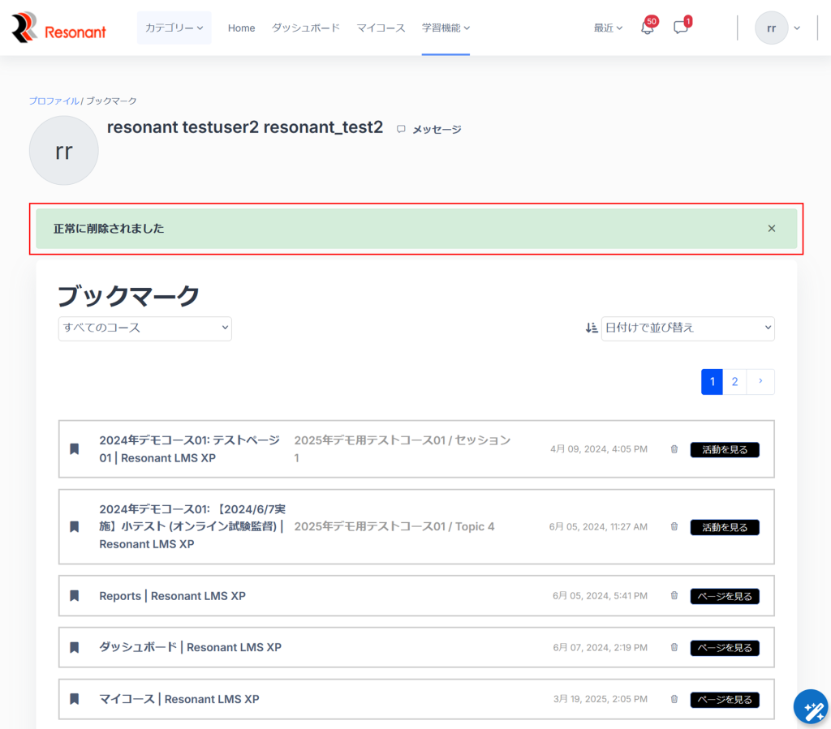Click 活動を見る for the テストページ01 bookmark
The height and width of the screenshot is (729, 831).
(x=724, y=449)
